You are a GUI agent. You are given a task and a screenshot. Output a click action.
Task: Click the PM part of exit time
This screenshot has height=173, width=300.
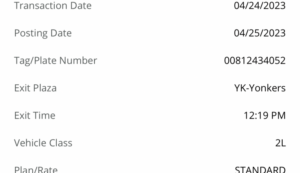[x=279, y=115]
